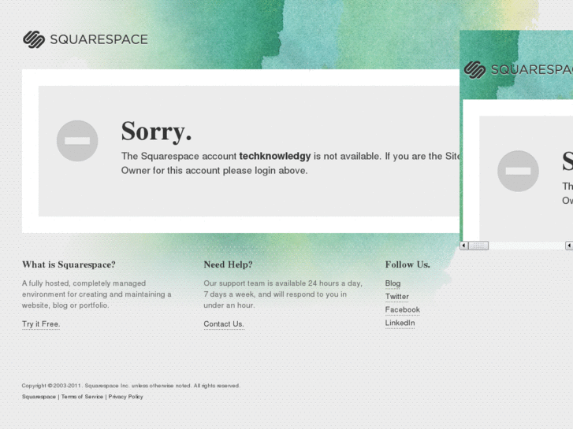Image resolution: width=573 pixels, height=429 pixels.
Task: Click the no-entry icon in the overlapping right panel
Action: click(518, 172)
